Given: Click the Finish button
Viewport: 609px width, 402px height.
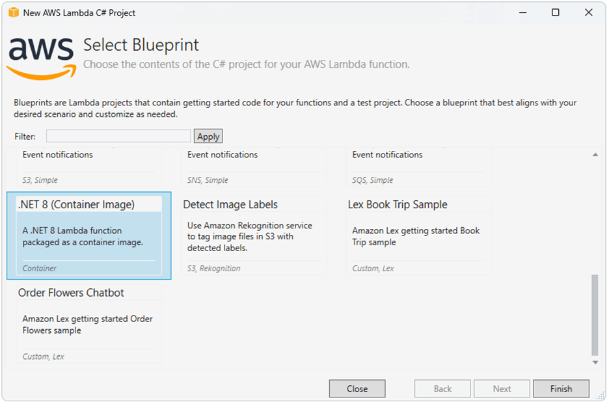Looking at the screenshot, I should [x=561, y=388].
